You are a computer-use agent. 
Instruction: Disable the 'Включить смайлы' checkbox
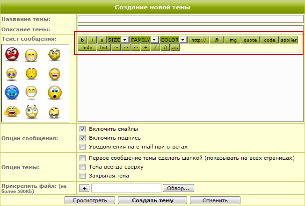coord(83,129)
